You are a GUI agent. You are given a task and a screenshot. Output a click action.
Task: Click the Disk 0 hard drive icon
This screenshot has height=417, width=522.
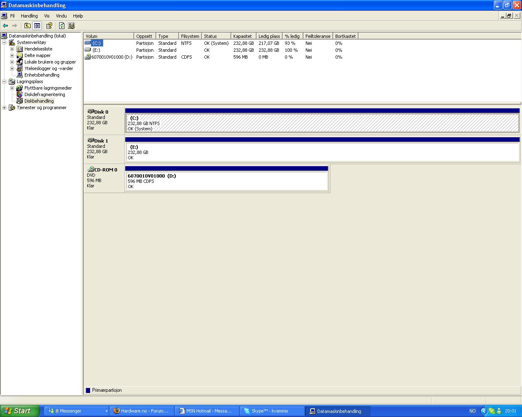pos(91,111)
